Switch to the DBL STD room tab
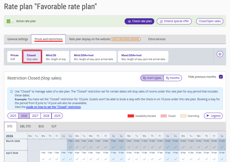The image size is (230, 162). point(25,126)
